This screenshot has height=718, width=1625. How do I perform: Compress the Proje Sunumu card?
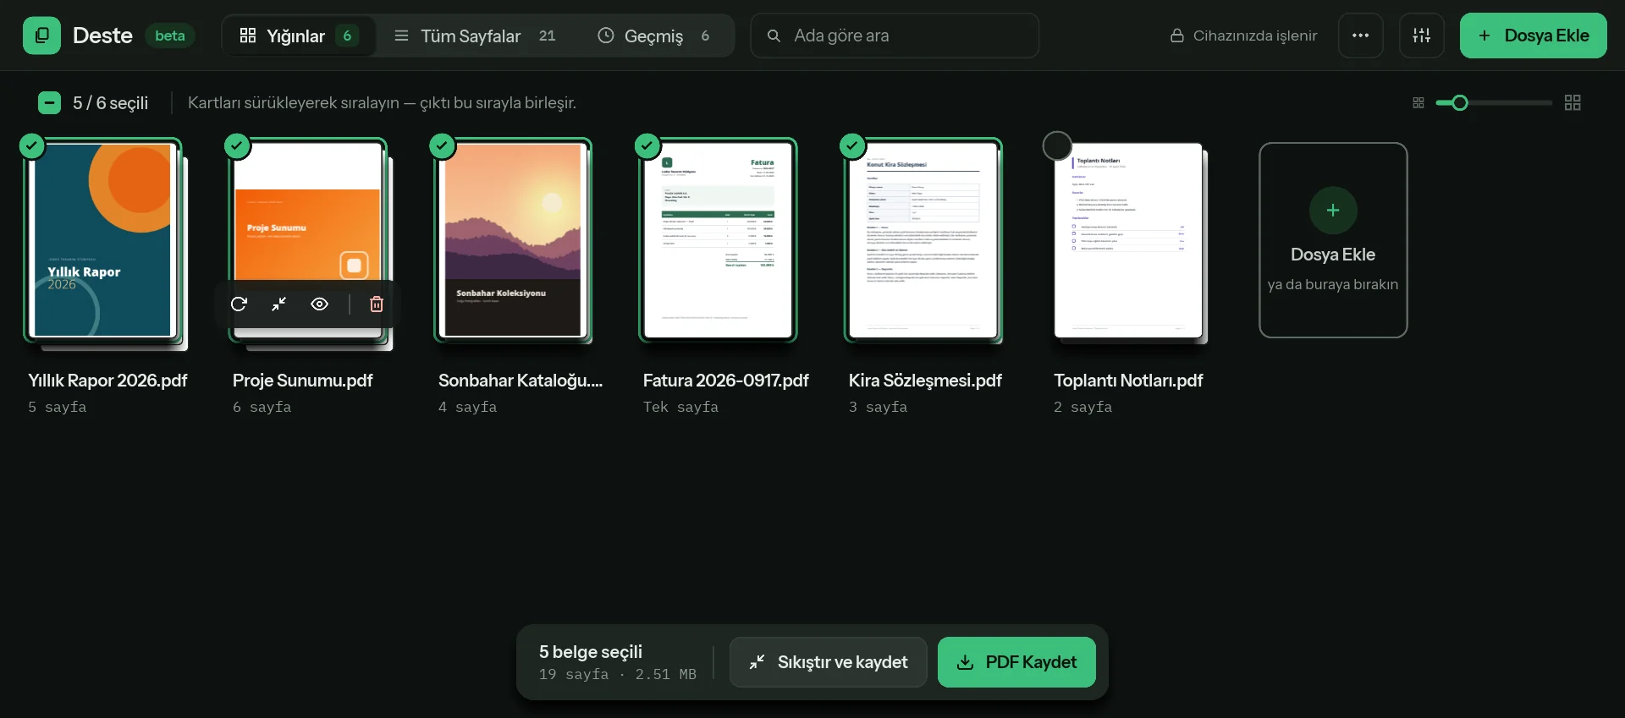279,304
